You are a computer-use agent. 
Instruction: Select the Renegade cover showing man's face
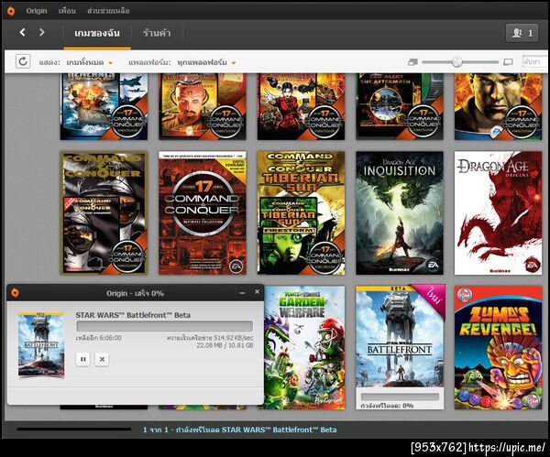coord(498,106)
